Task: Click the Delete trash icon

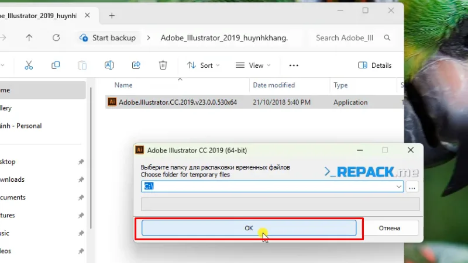Action: pyautogui.click(x=163, y=65)
